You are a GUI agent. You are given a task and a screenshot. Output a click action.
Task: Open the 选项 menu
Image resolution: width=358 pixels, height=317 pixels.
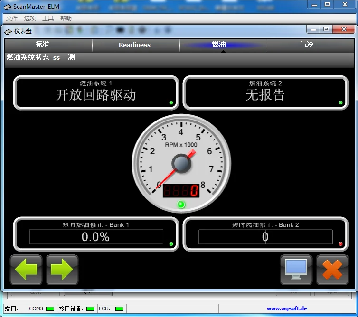30,18
